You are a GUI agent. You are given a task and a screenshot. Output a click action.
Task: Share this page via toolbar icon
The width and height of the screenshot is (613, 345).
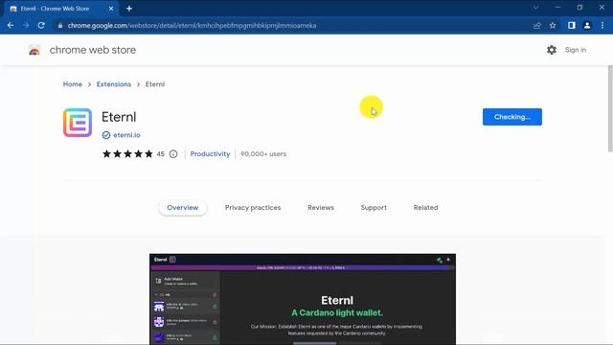click(x=536, y=26)
